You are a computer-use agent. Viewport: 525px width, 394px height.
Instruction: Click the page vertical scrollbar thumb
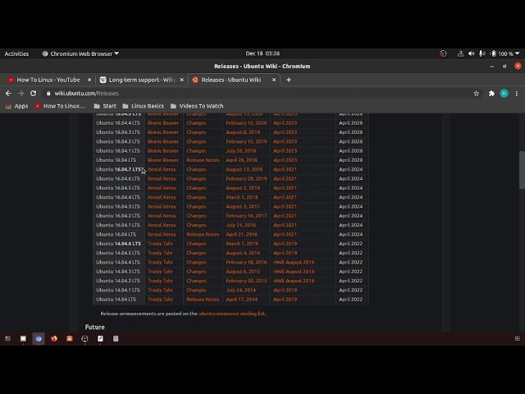coord(522,170)
